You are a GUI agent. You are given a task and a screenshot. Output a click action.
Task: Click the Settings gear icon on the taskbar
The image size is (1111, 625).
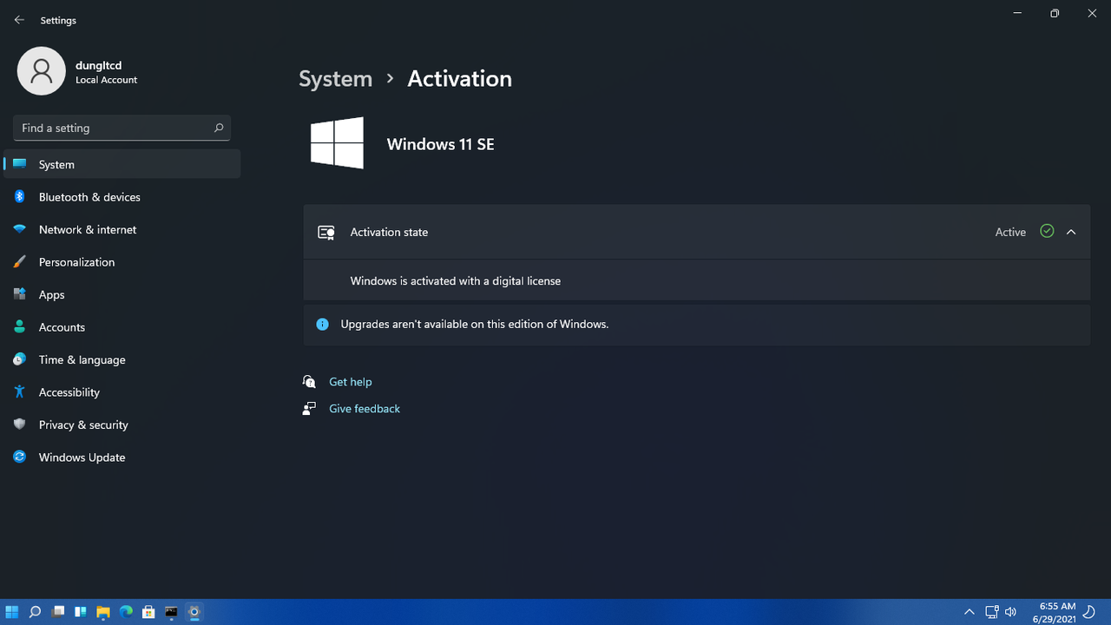point(194,612)
